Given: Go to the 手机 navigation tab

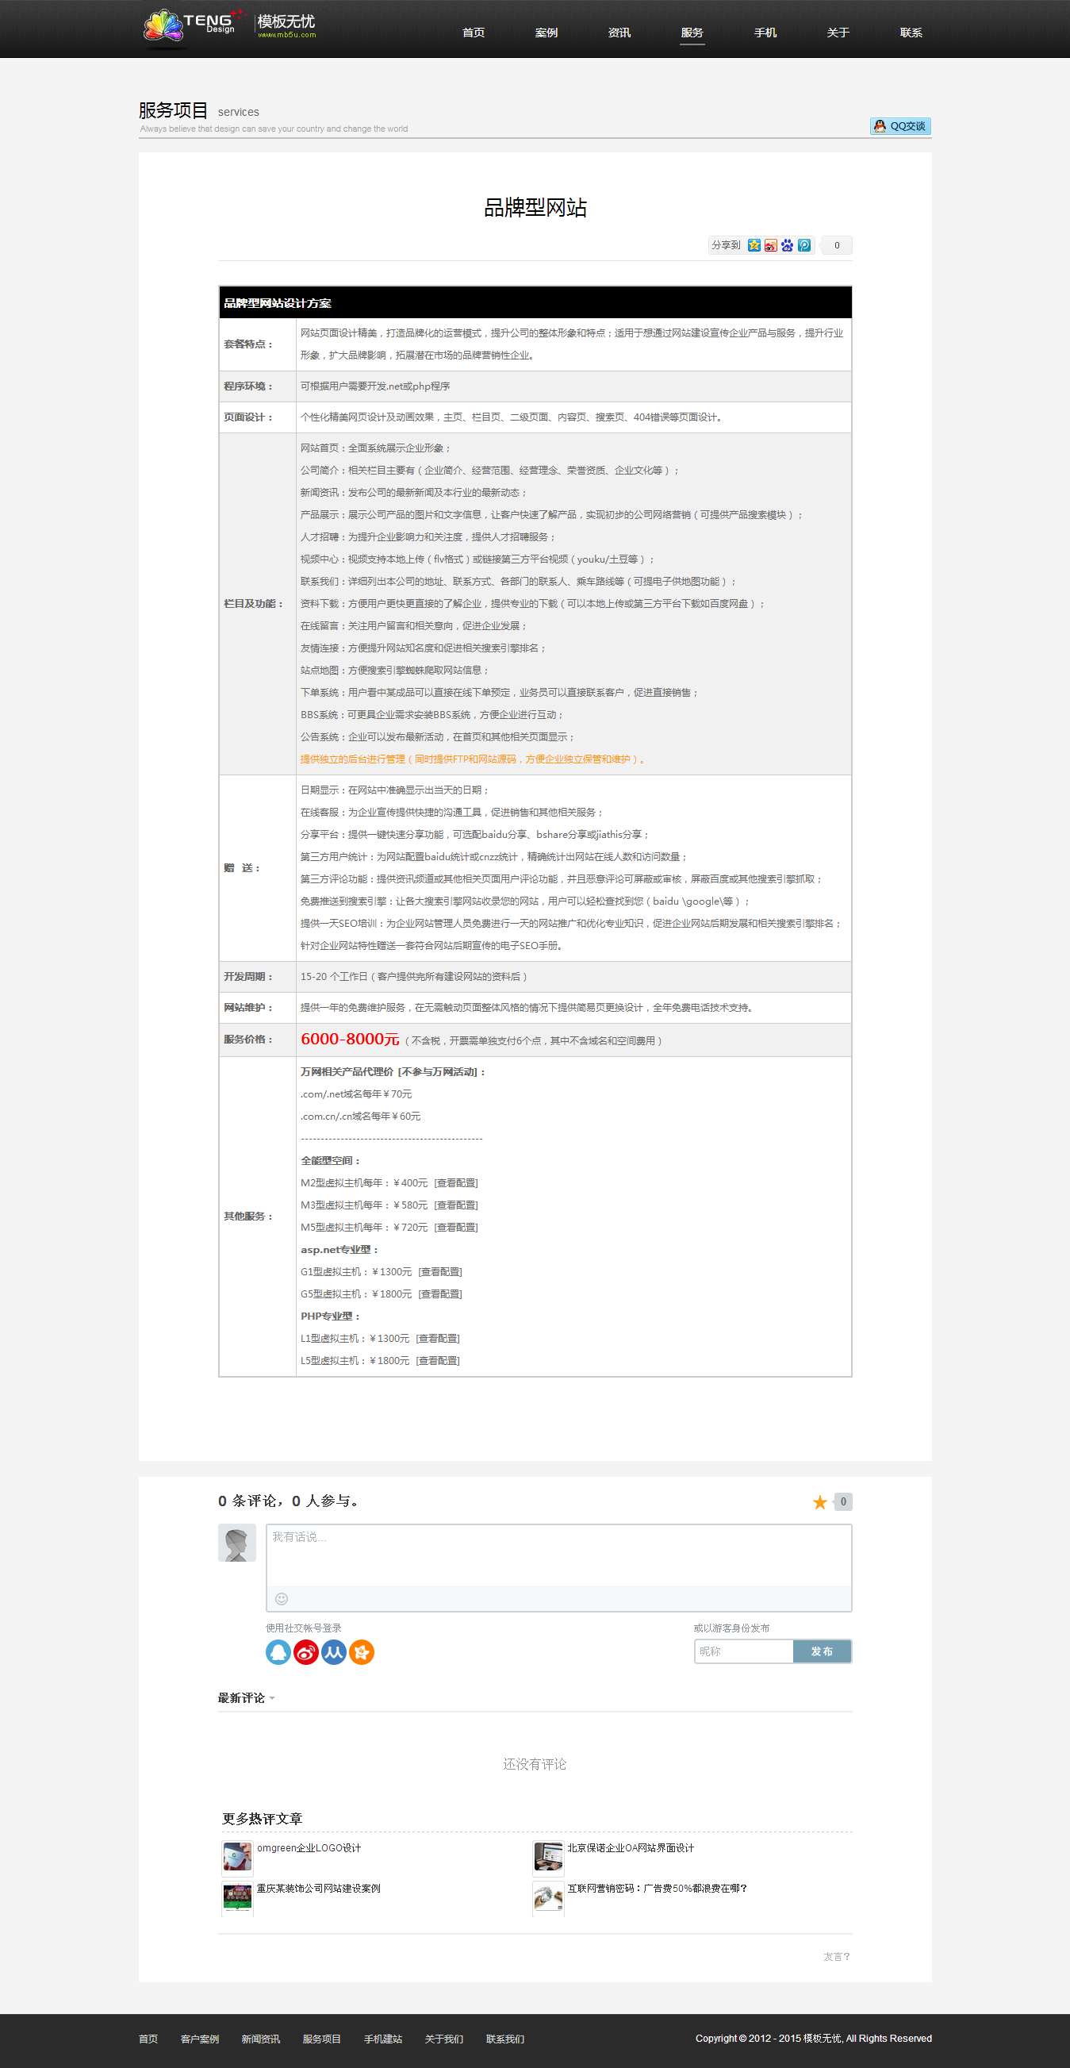Looking at the screenshot, I should (765, 33).
